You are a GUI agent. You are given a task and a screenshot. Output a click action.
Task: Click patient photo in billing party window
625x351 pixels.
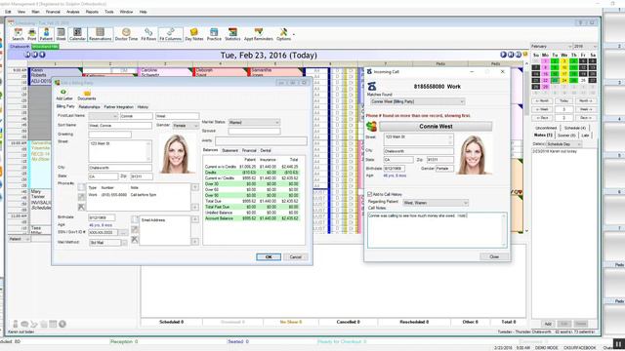point(176,154)
